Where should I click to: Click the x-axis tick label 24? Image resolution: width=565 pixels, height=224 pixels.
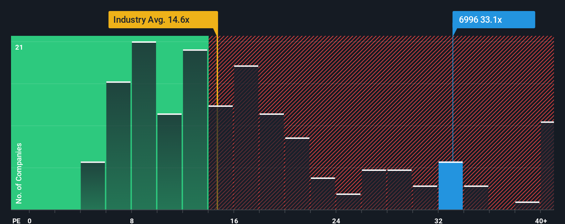click(x=336, y=221)
